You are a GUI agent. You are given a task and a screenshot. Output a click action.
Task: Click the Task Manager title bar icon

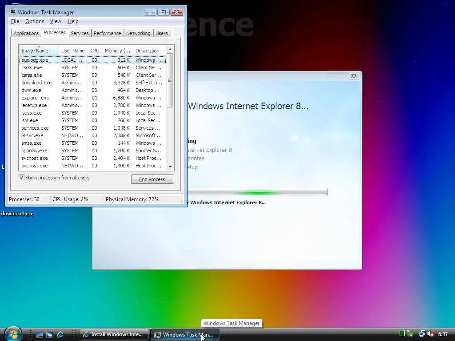pos(12,12)
